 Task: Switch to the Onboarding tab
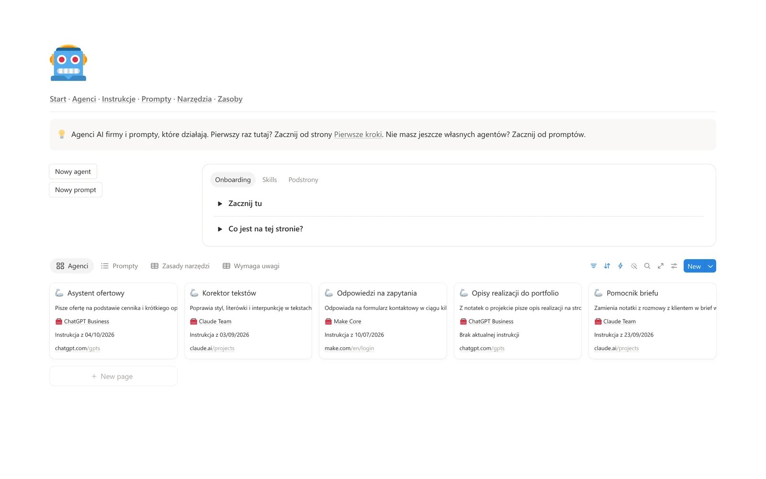[233, 180]
